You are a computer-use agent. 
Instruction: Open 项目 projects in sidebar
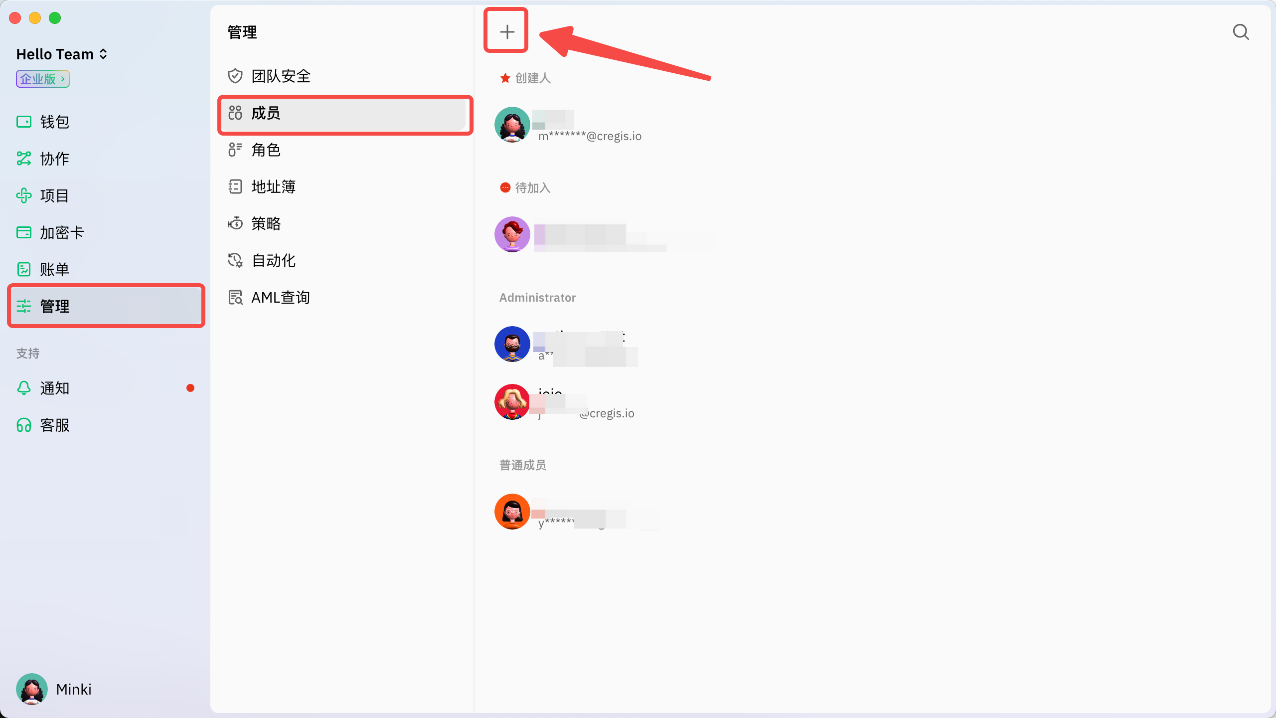54,195
